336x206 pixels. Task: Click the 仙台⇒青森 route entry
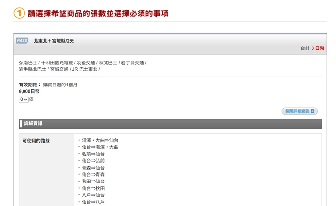pos(93,175)
